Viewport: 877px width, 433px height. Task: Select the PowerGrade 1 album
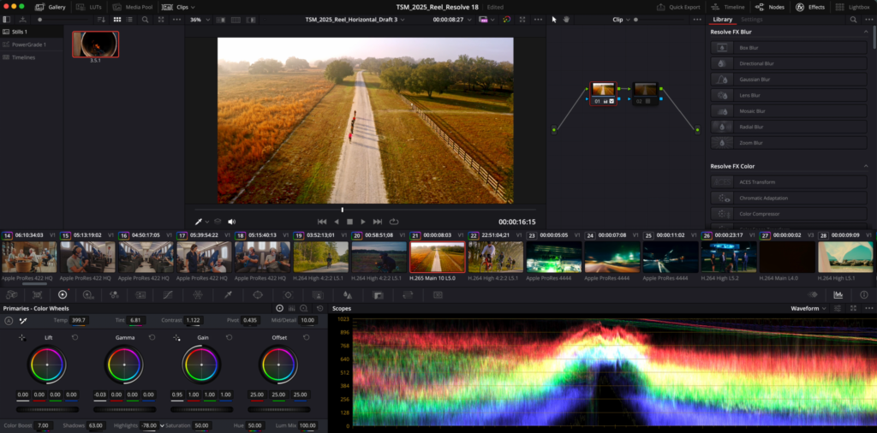32,44
